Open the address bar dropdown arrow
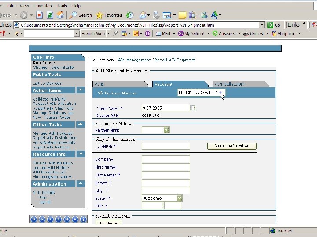The image size is (317, 237). [x=262, y=25]
